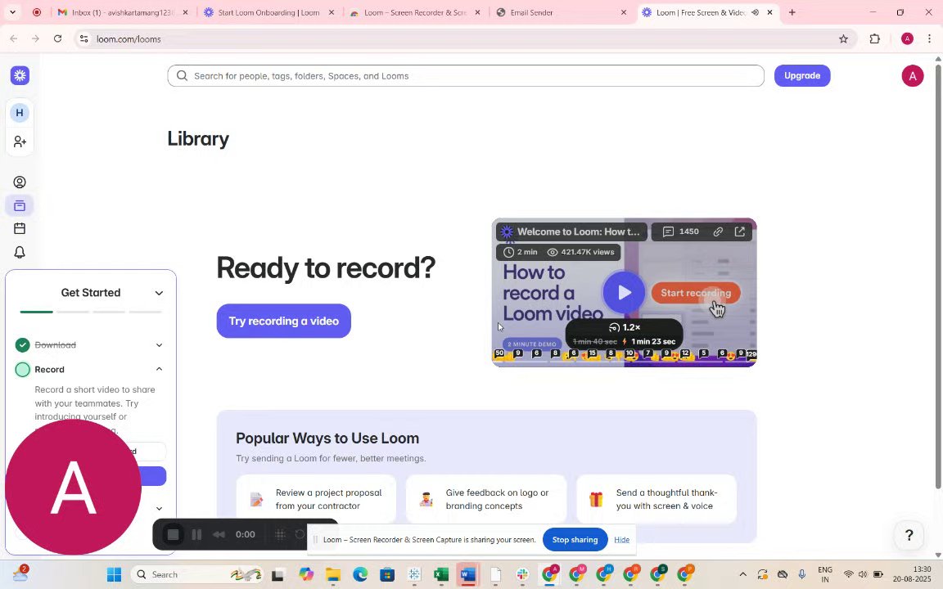Open the 1450 comments on welcome video
The height and width of the screenshot is (589, 943).
point(681,232)
